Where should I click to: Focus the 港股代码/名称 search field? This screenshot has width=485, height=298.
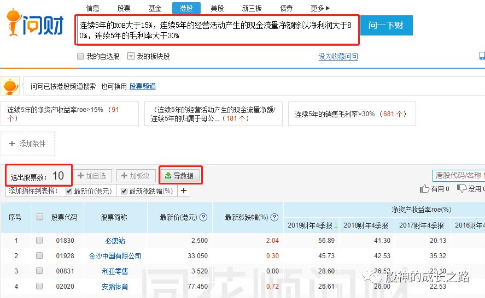click(458, 175)
